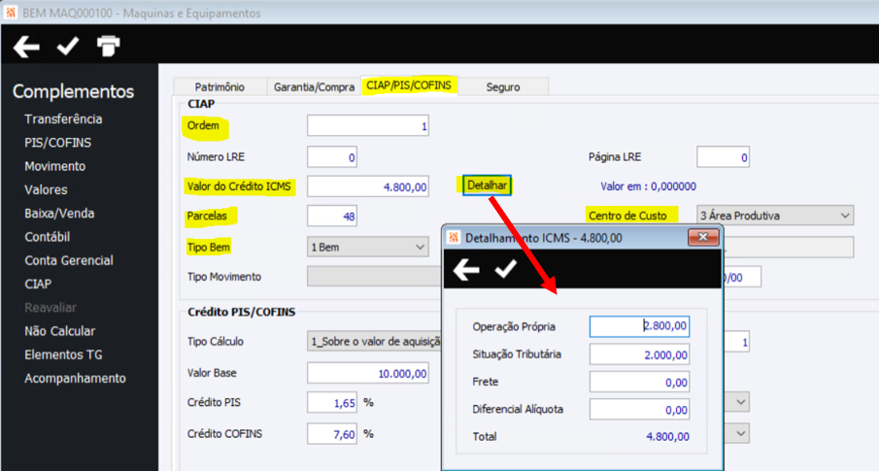Open Elementos TG in sidebar
Image resolution: width=879 pixels, height=471 pixels.
pyautogui.click(x=63, y=354)
